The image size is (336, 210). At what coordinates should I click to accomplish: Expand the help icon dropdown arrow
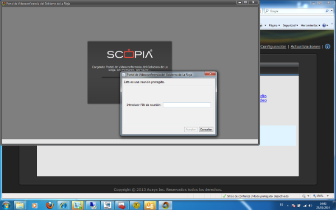[327, 26]
